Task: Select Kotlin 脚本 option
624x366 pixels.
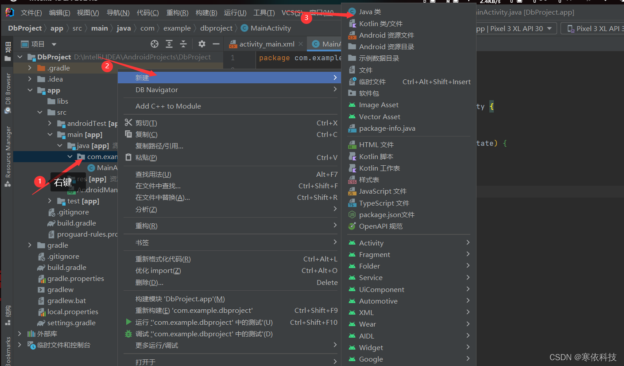Action: point(408,156)
